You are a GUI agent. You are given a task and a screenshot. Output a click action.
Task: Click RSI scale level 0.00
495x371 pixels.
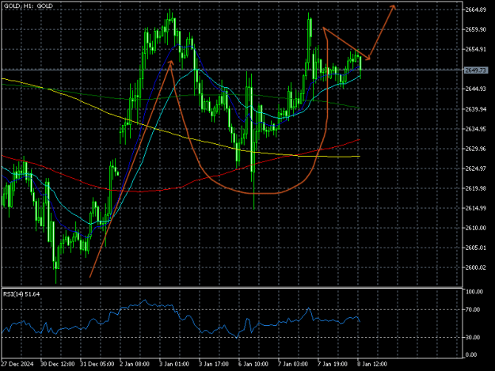(x=471, y=355)
